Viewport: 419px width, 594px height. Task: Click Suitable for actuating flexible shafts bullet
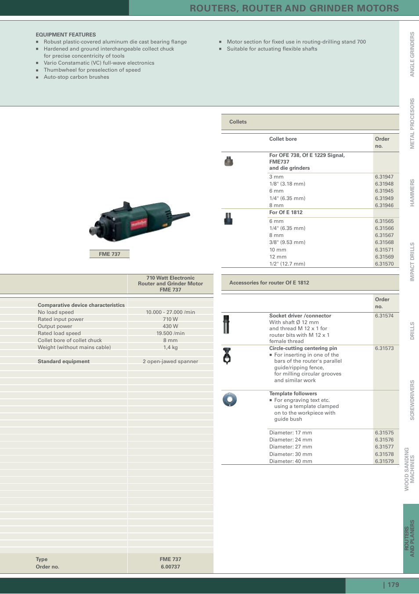point(272,49)
